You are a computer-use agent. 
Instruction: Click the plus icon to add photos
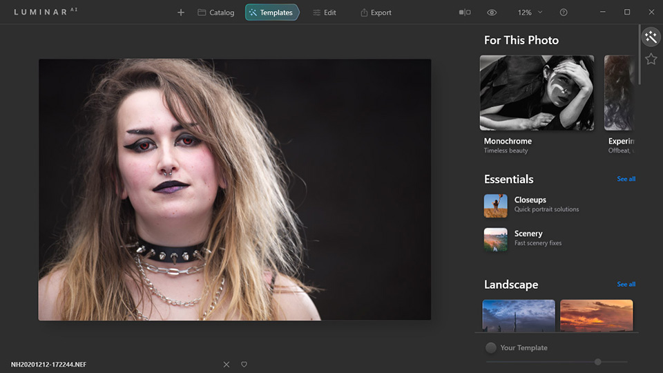[180, 12]
